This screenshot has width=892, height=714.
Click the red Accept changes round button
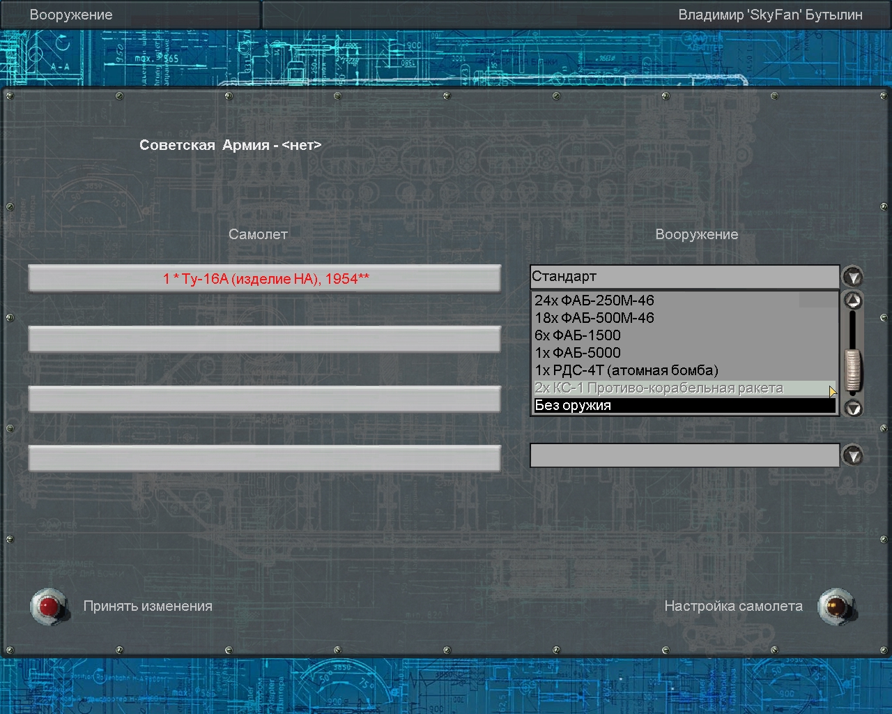click(x=49, y=607)
